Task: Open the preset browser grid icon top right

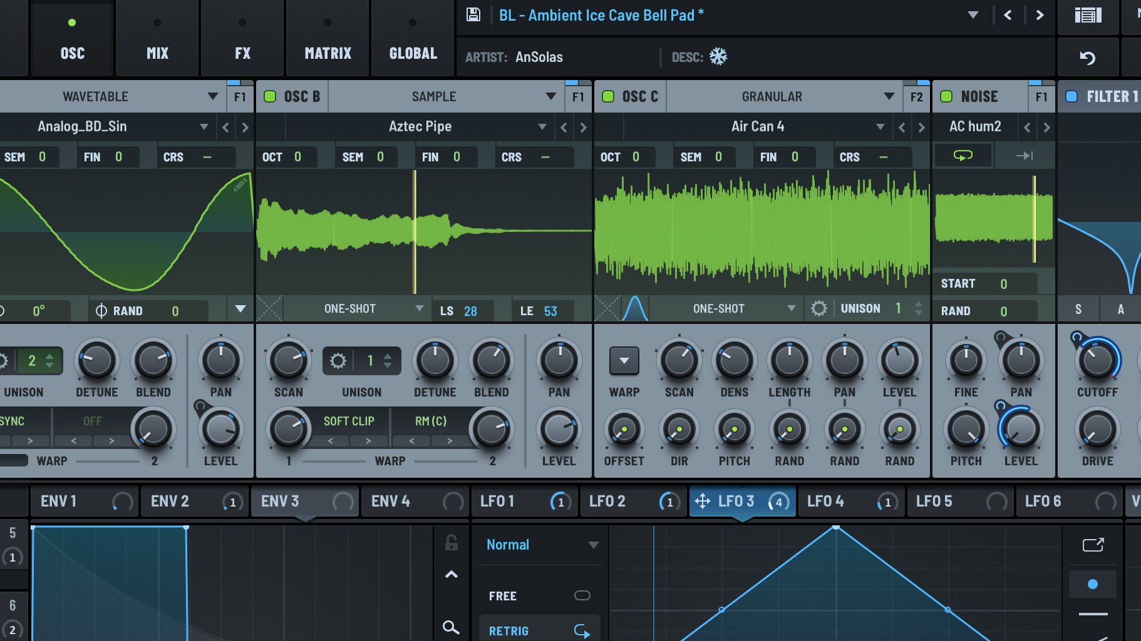Action: (1088, 16)
